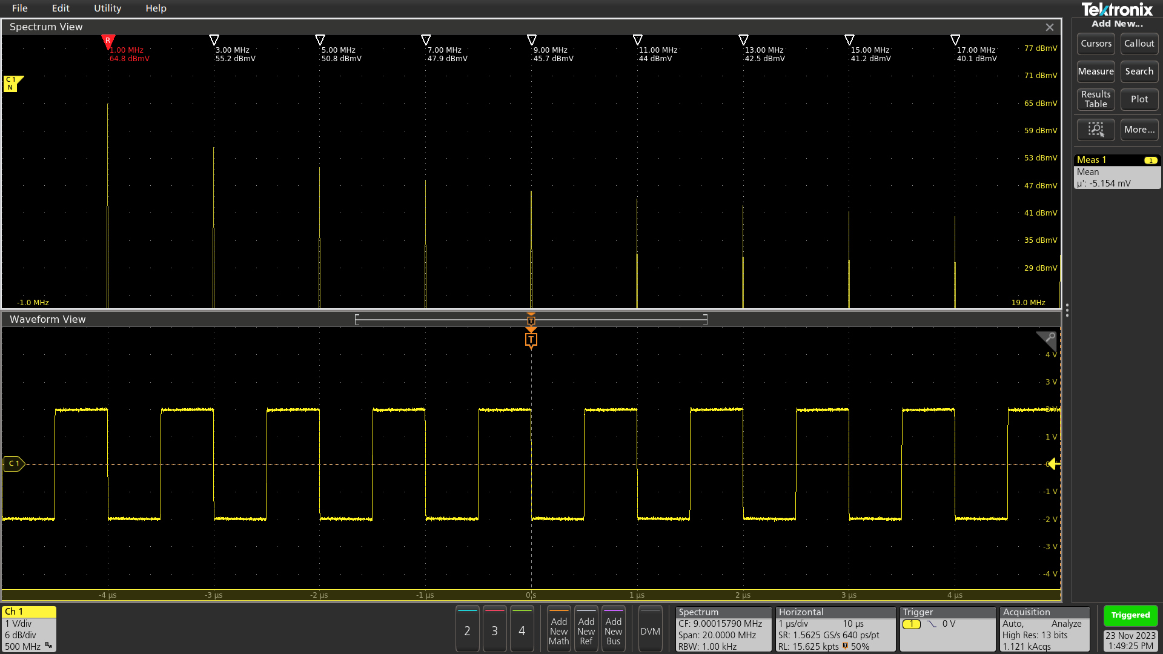Click the date and time badge
Screen dimensions: 1163x654
click(x=1130, y=641)
